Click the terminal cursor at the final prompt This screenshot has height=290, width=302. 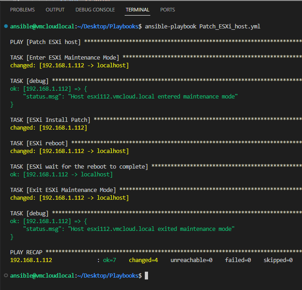click(146, 276)
